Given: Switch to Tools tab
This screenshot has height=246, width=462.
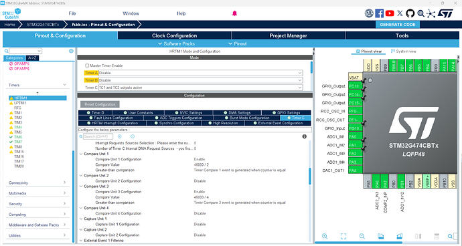Looking at the screenshot, I should (x=402, y=35).
